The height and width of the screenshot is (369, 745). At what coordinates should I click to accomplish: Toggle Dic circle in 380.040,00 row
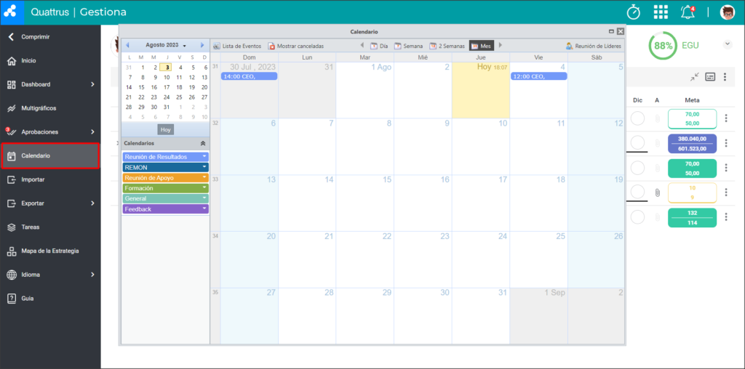pos(637,142)
